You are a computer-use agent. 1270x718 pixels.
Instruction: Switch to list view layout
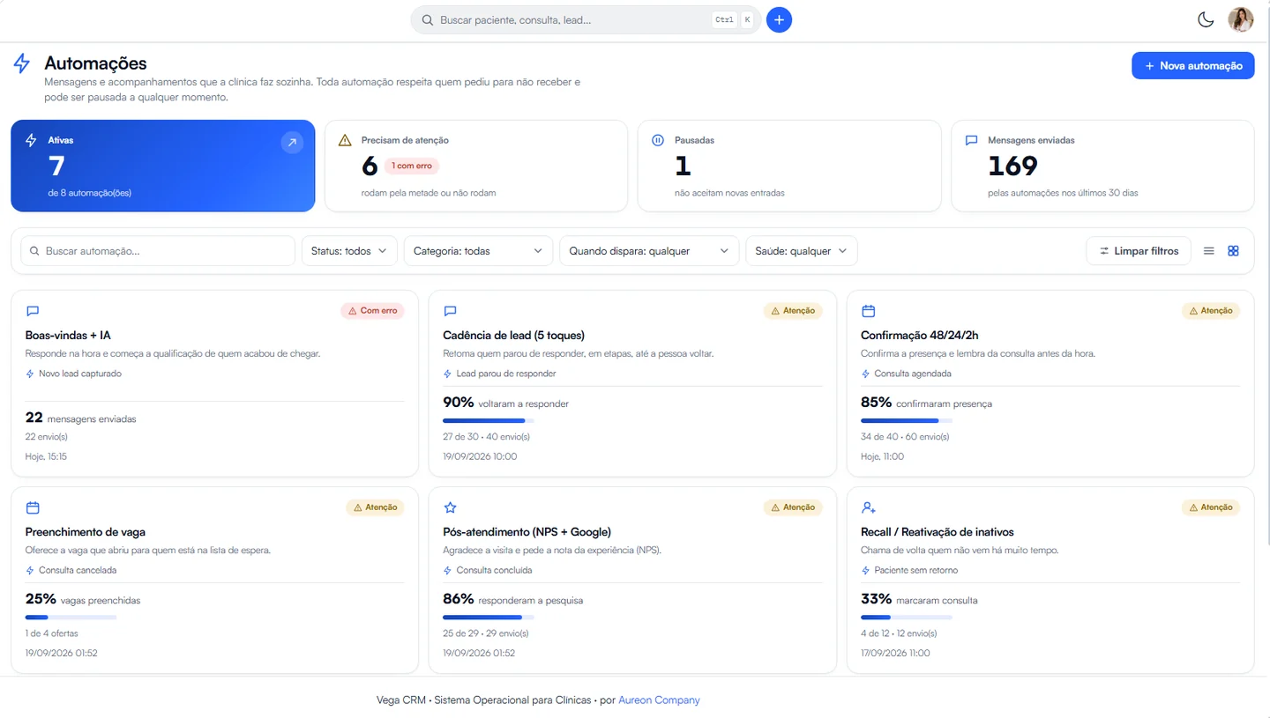(x=1209, y=251)
